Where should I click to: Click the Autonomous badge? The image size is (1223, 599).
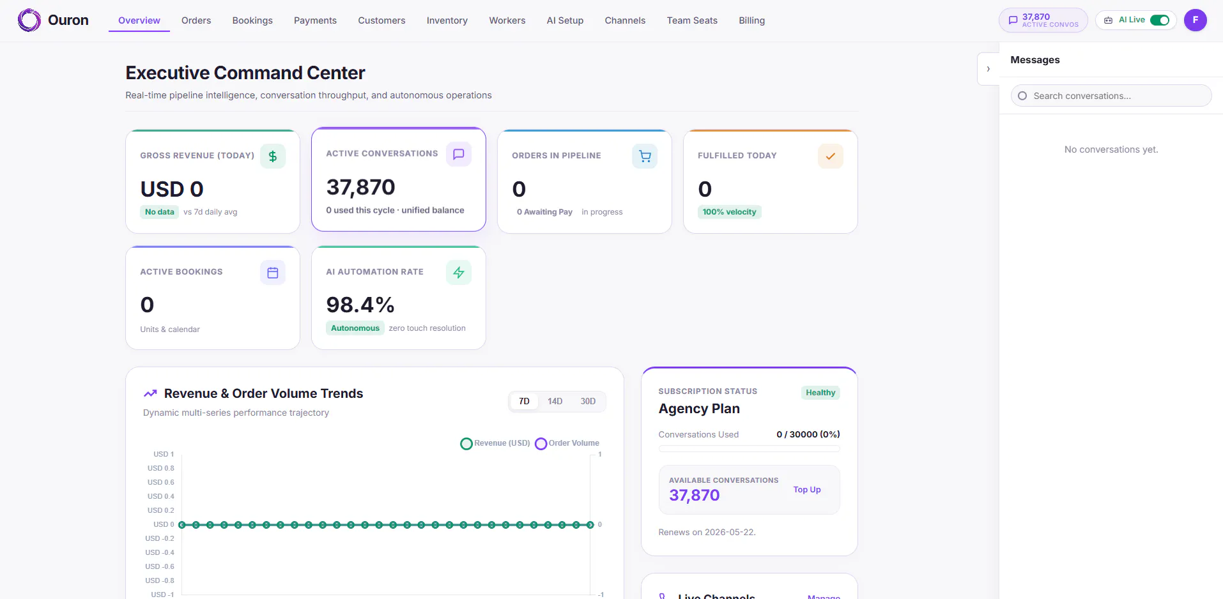pyautogui.click(x=355, y=328)
